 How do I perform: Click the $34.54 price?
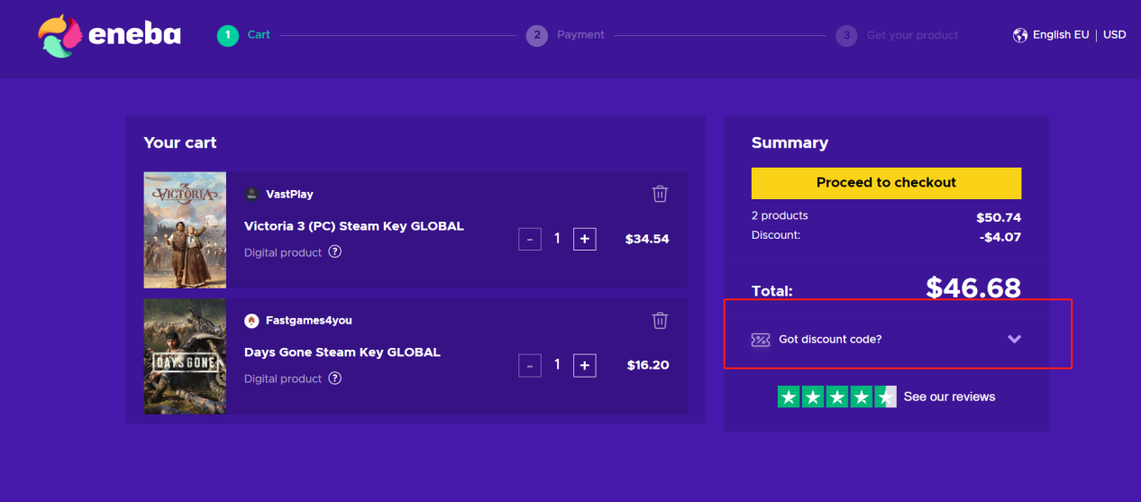(x=647, y=239)
